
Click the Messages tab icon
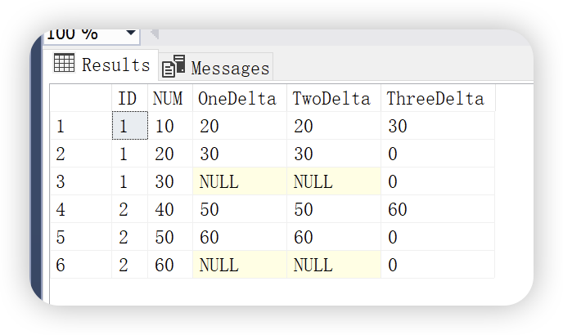[x=173, y=68]
